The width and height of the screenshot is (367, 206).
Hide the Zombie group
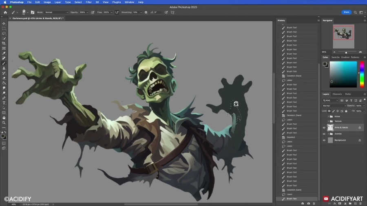click(324, 134)
